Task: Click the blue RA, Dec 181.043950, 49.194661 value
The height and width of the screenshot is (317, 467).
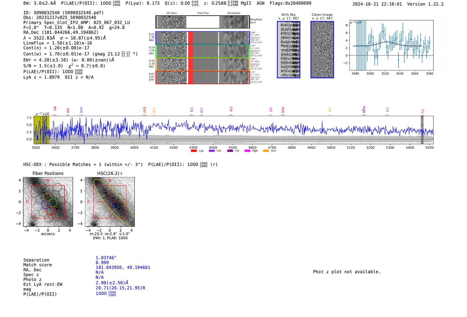Action: point(123,267)
